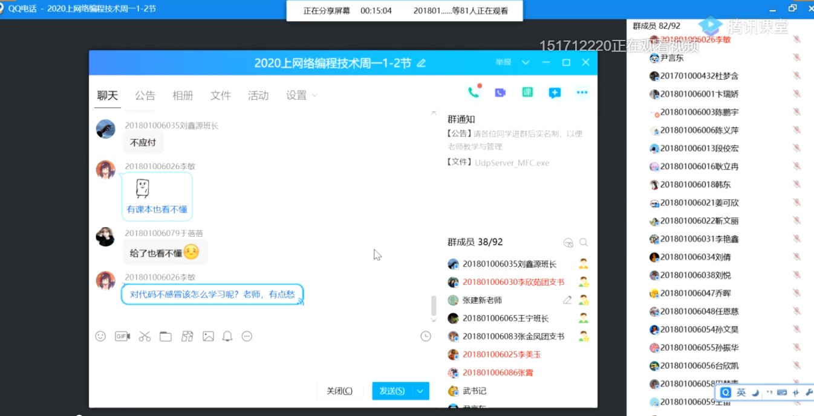
Task: Open the green classroom icon
Action: (527, 92)
